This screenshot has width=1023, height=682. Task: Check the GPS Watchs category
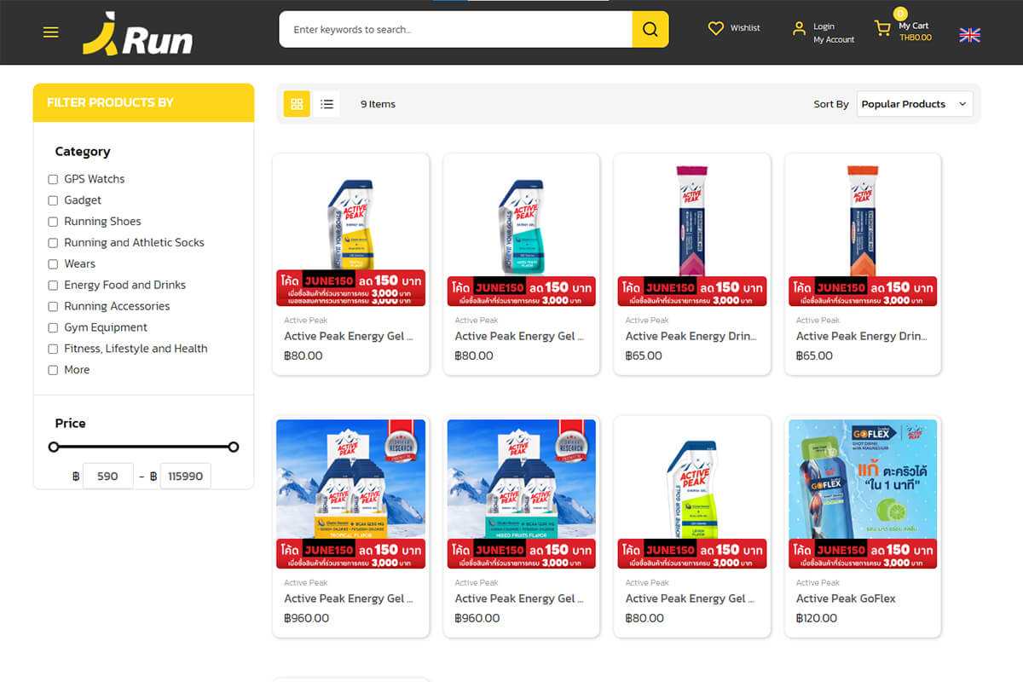point(53,179)
